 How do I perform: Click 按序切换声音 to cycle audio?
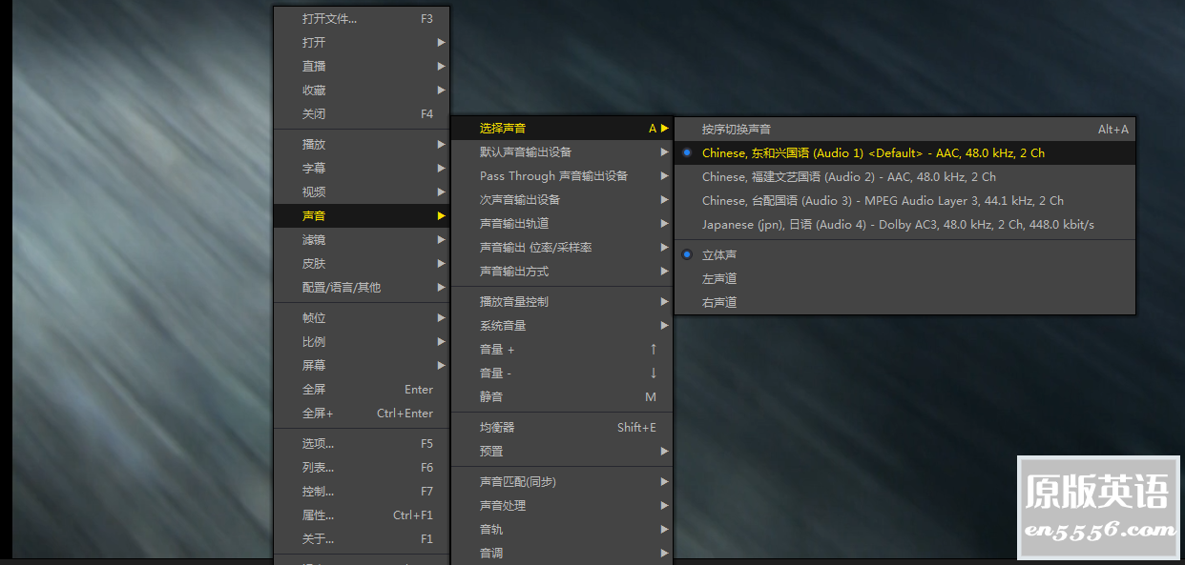pos(737,130)
